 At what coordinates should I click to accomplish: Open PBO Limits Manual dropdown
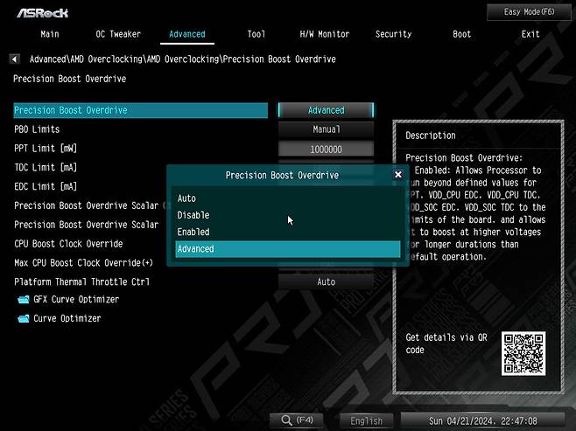pos(326,129)
